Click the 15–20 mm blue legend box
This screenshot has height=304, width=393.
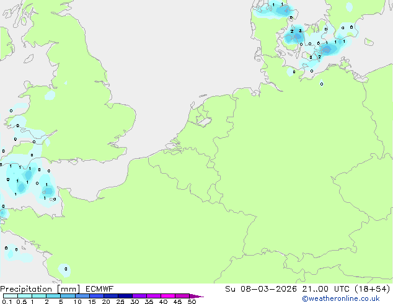click(x=96, y=296)
